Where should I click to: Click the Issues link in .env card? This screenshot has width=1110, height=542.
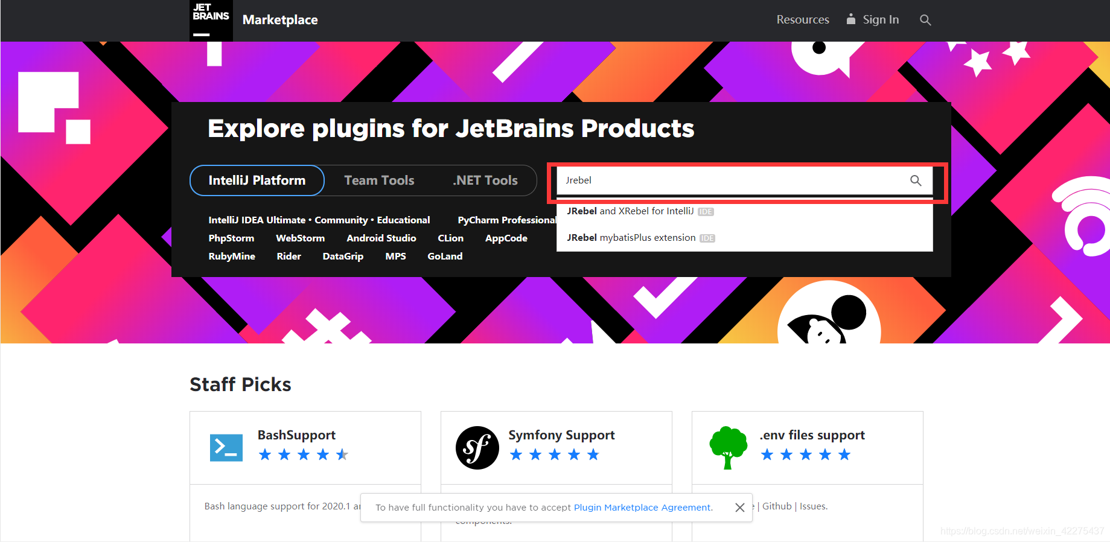pyautogui.click(x=813, y=506)
